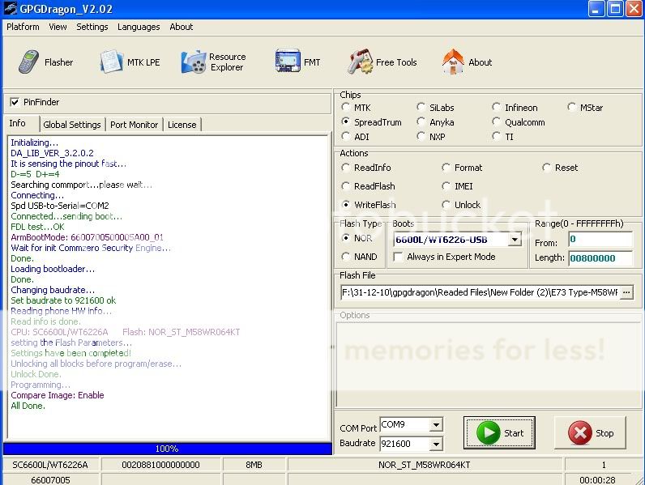Open the View menu
The height and width of the screenshot is (485, 645).
coord(58,27)
